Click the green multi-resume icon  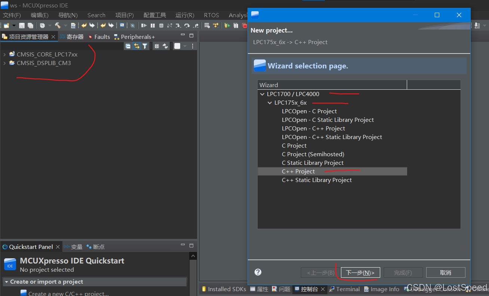click(227, 25)
